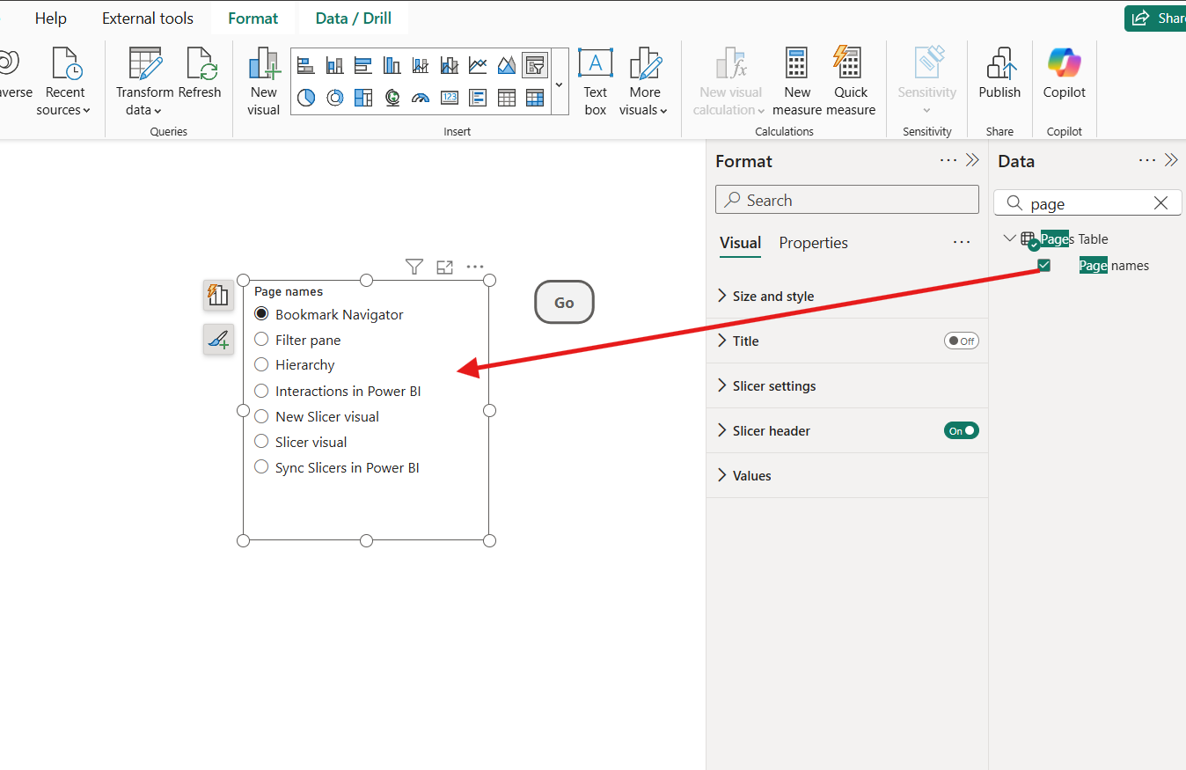Toggle the Title switch in Format pane
This screenshot has height=770, width=1186.
point(961,341)
